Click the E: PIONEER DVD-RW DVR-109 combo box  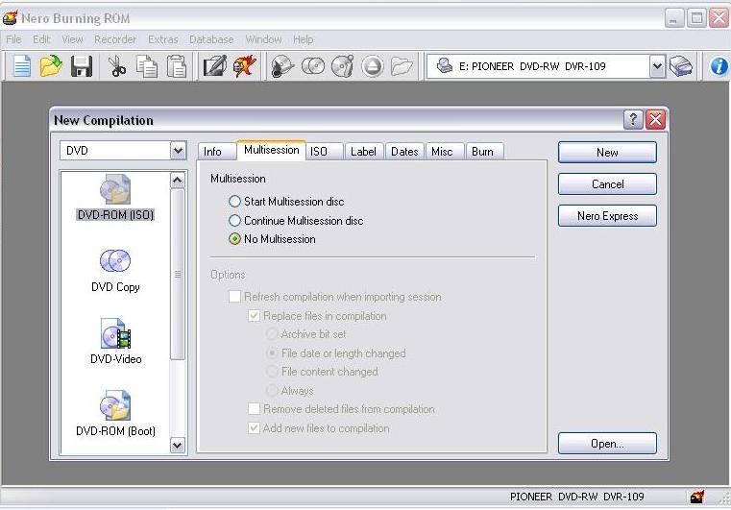click(x=546, y=66)
